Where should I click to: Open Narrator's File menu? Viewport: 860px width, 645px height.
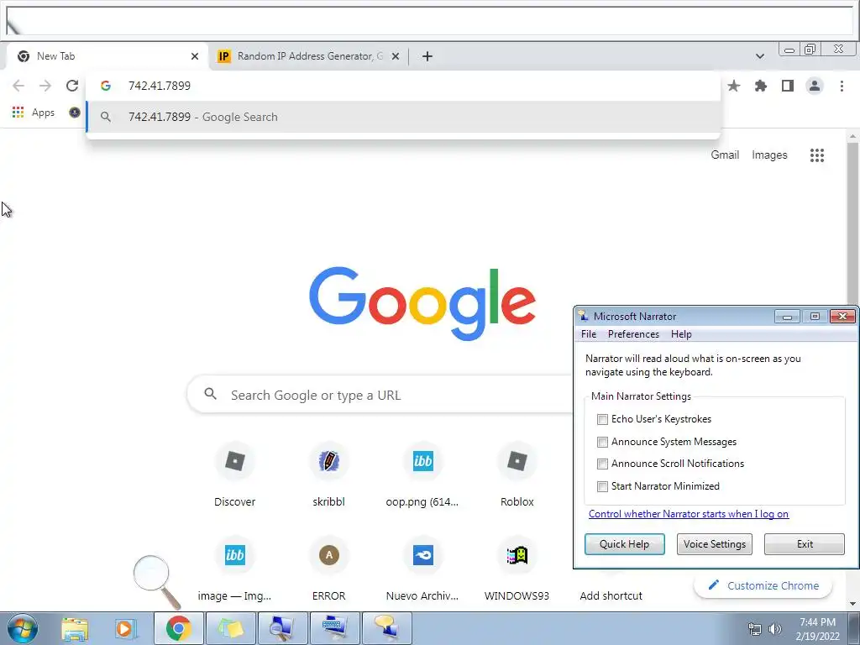[x=589, y=334]
